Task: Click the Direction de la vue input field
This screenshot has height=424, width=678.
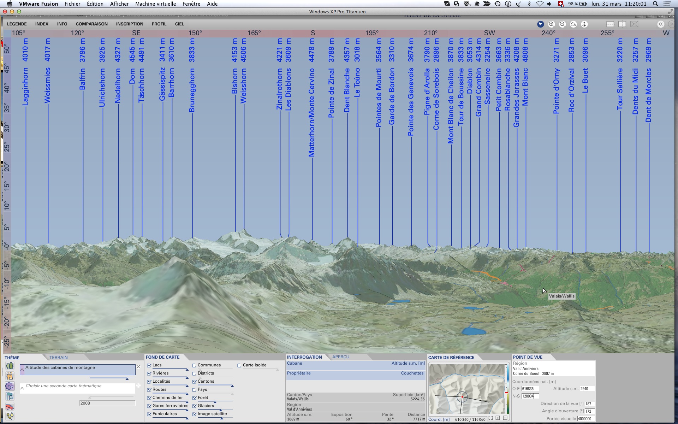Action: [589, 404]
